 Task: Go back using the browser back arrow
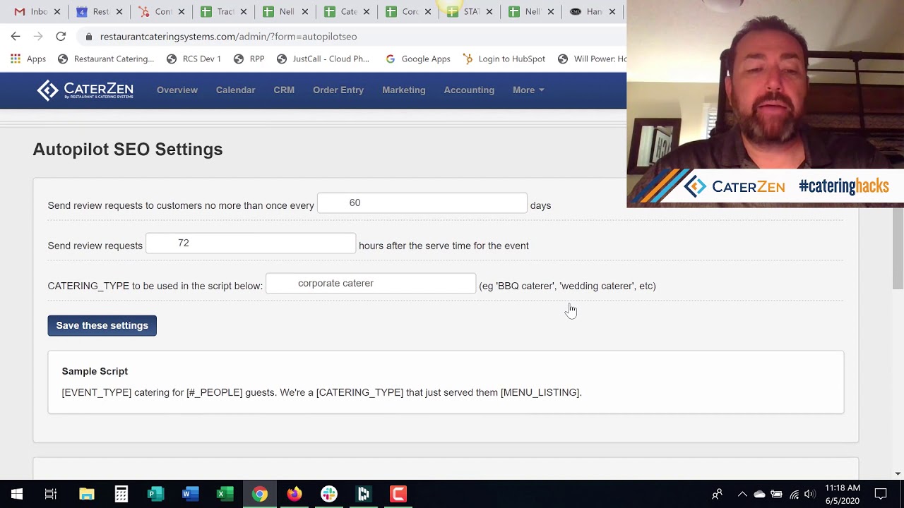pyautogui.click(x=16, y=36)
